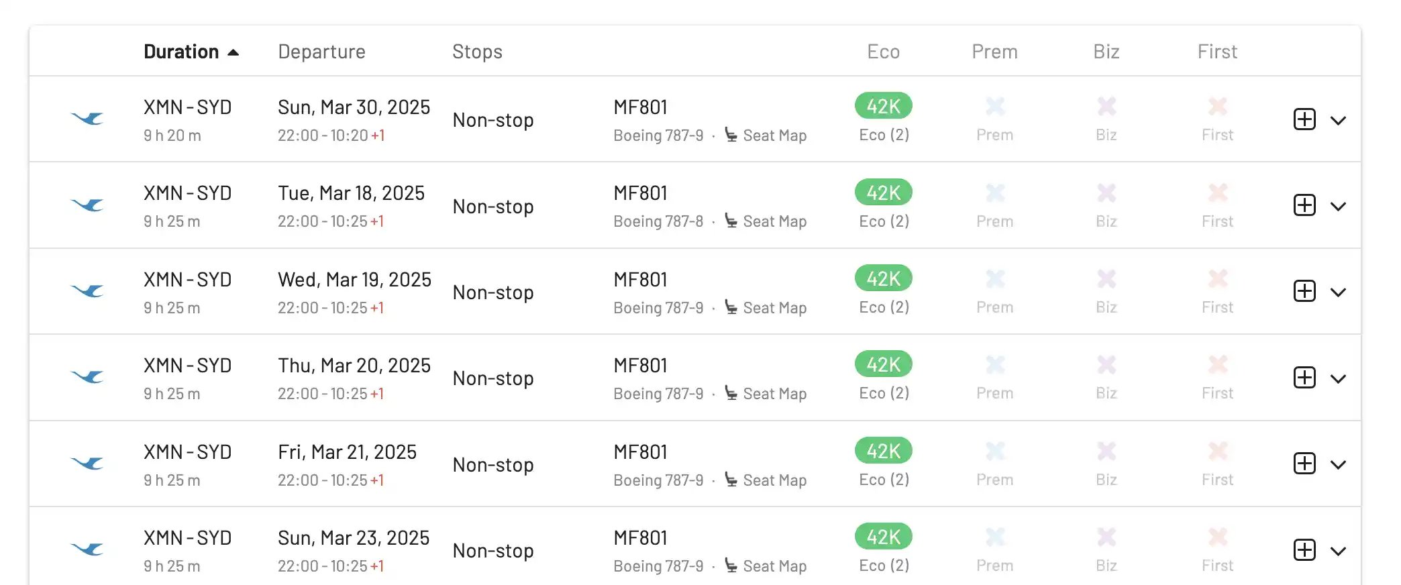Screen dimensions: 1401x585
Task: Sort by the Departure column header
Action: [x=321, y=52]
